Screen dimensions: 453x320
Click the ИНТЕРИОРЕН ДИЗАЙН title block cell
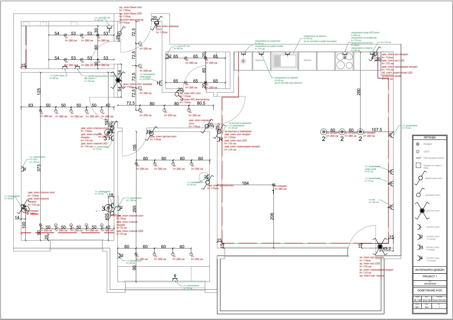tap(429, 270)
